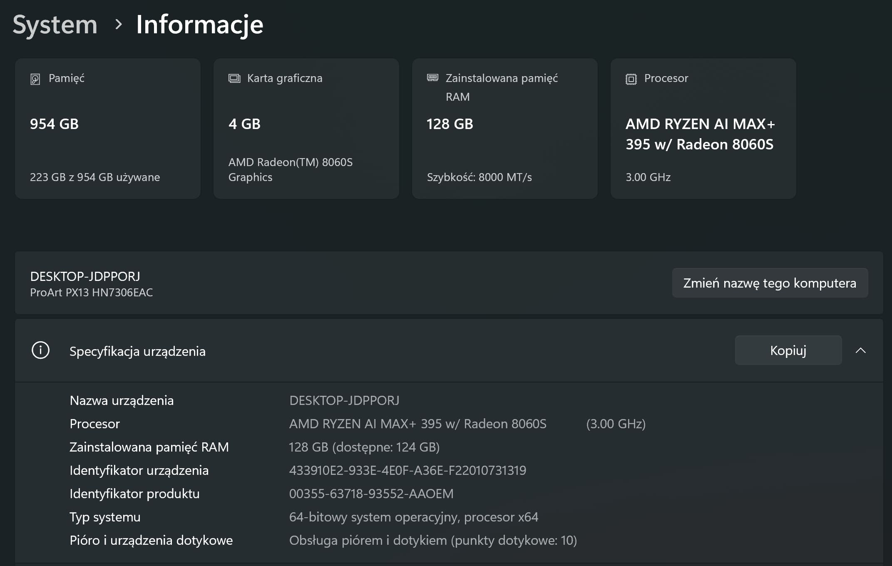Click the graphics card icon beside Karta graficzna
This screenshot has width=892, height=566.
tap(234, 78)
